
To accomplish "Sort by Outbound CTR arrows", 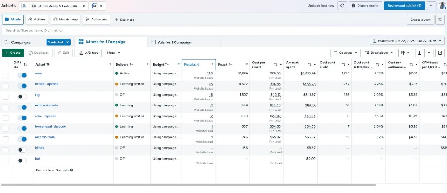I will (378, 65).
